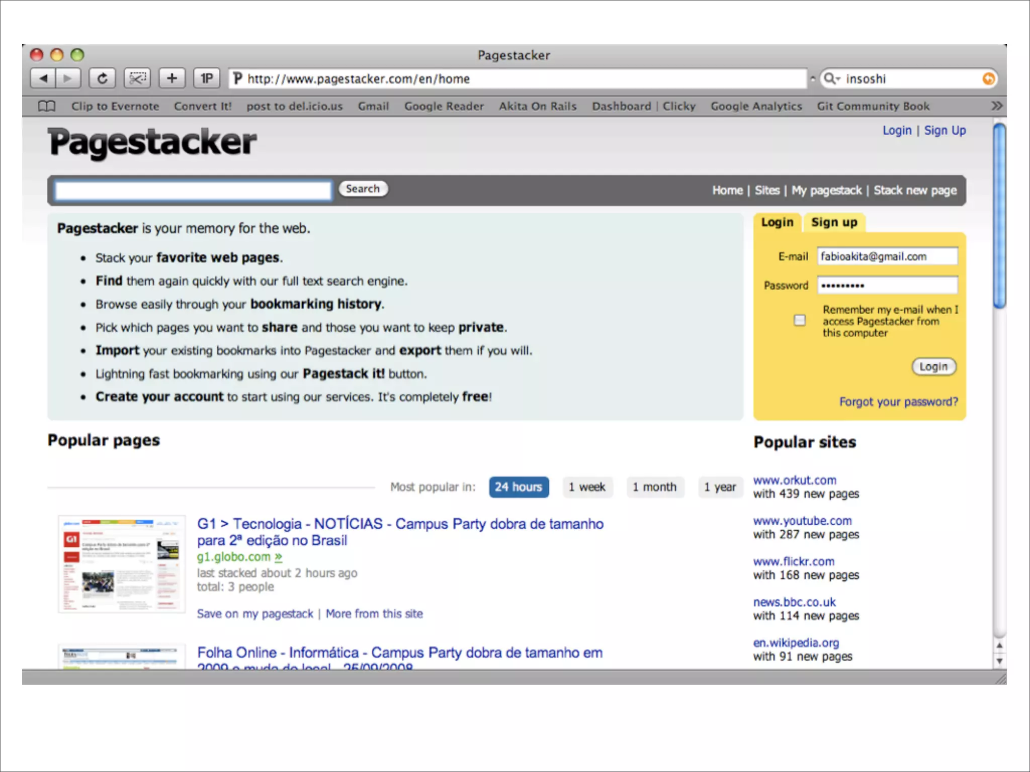Click the web clip scissors icon
This screenshot has width=1030, height=772.
click(x=137, y=78)
